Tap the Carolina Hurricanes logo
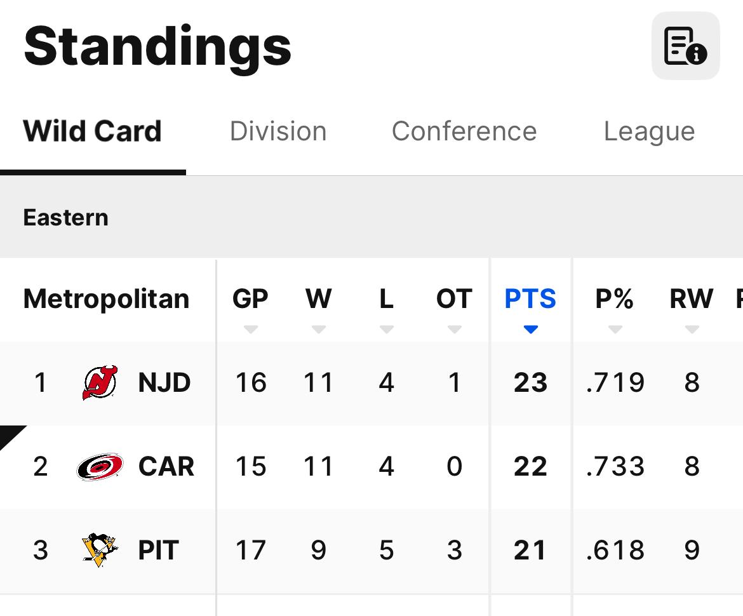 [x=100, y=467]
